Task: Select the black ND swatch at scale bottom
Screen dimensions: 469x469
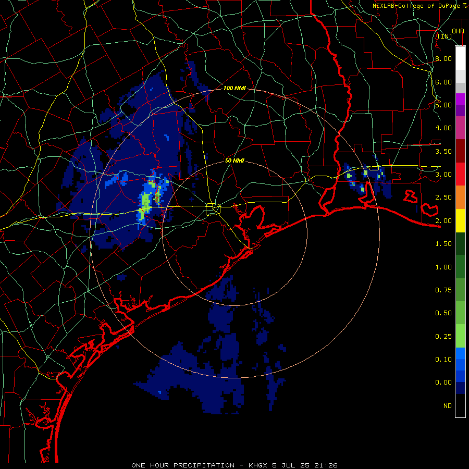Action: pyautogui.click(x=460, y=405)
